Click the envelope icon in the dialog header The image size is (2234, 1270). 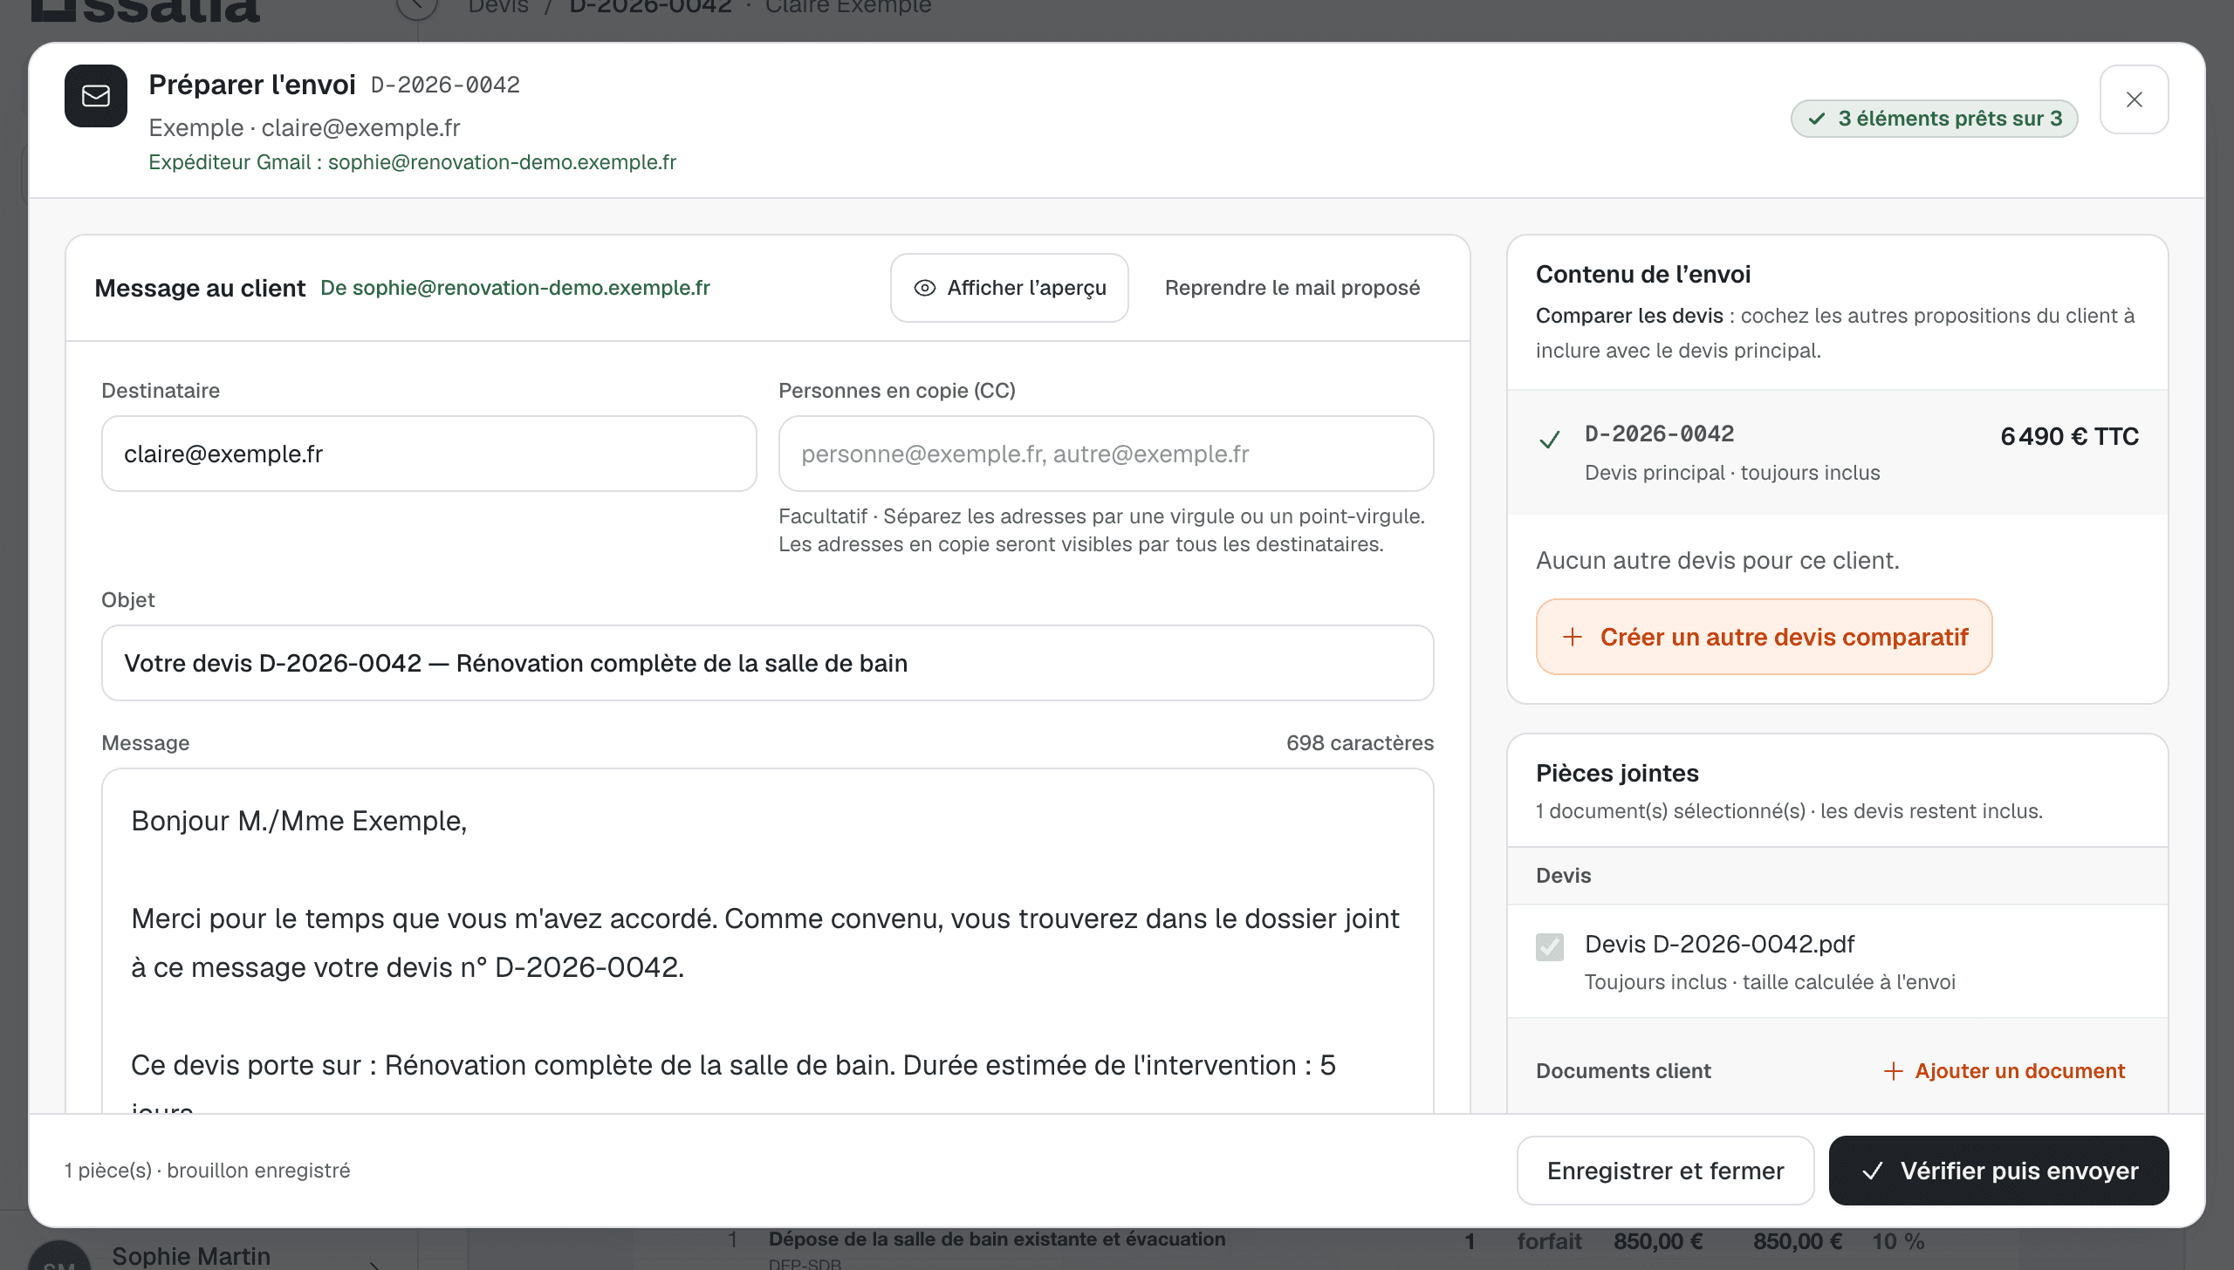click(96, 96)
